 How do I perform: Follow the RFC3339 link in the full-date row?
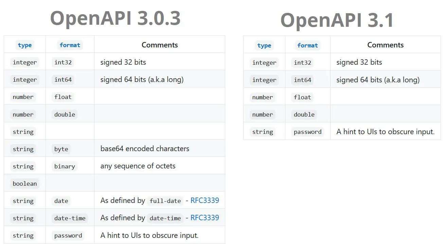(205, 200)
